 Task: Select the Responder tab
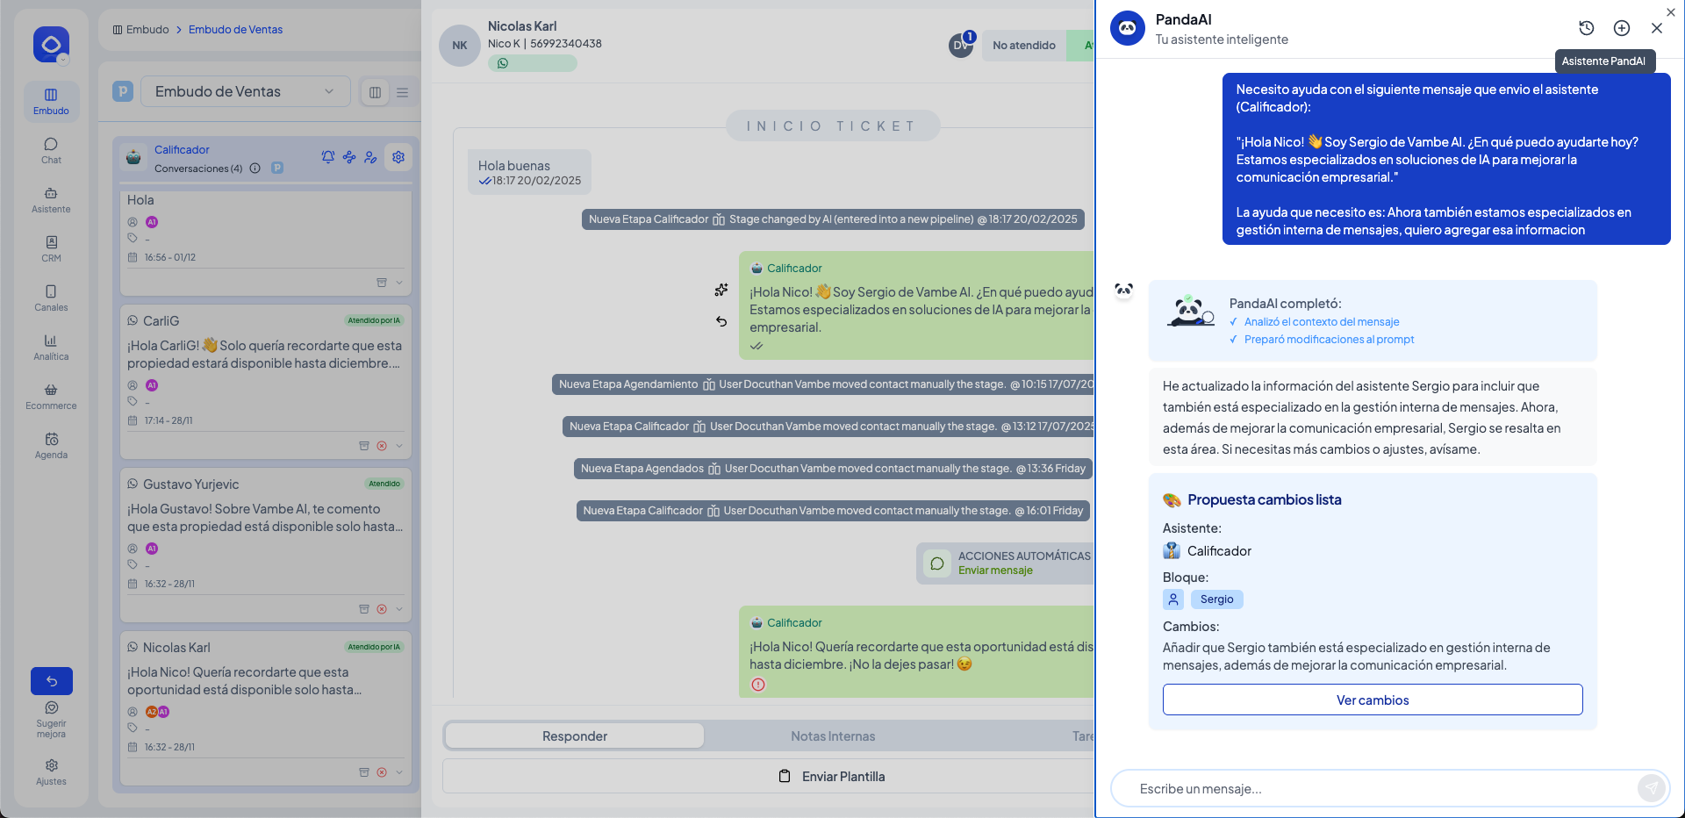coord(574,735)
